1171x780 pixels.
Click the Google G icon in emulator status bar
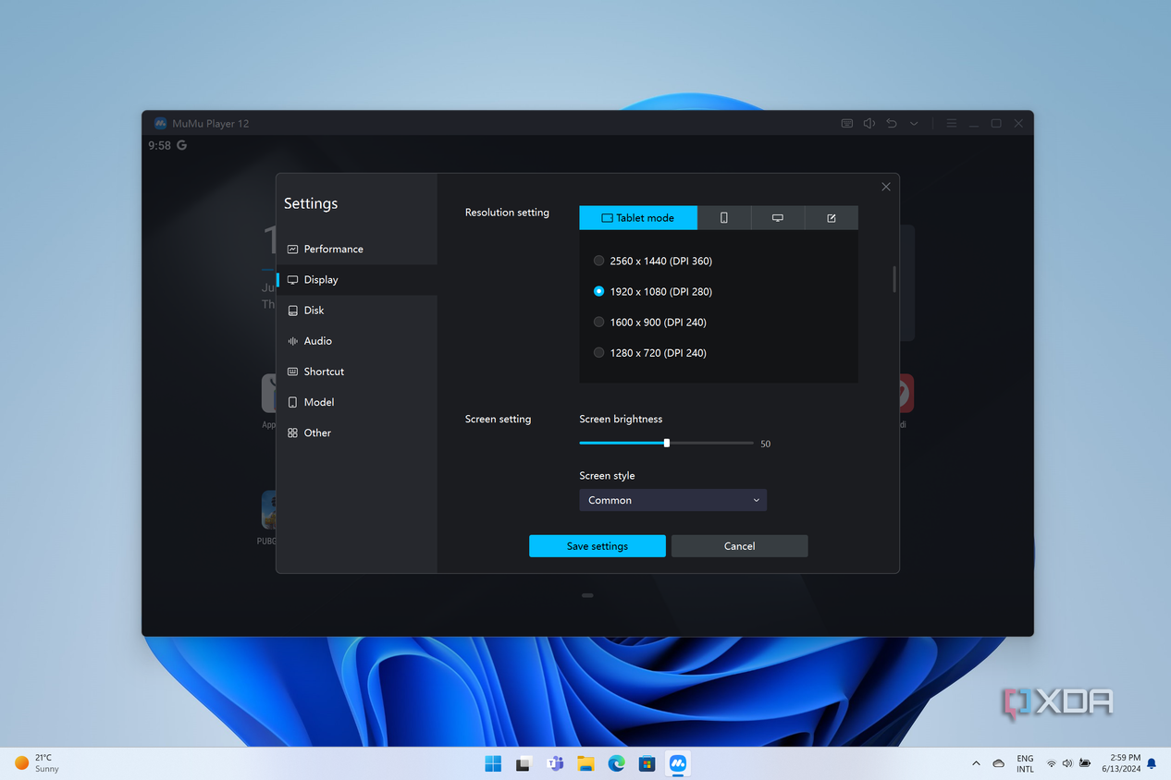tap(181, 145)
